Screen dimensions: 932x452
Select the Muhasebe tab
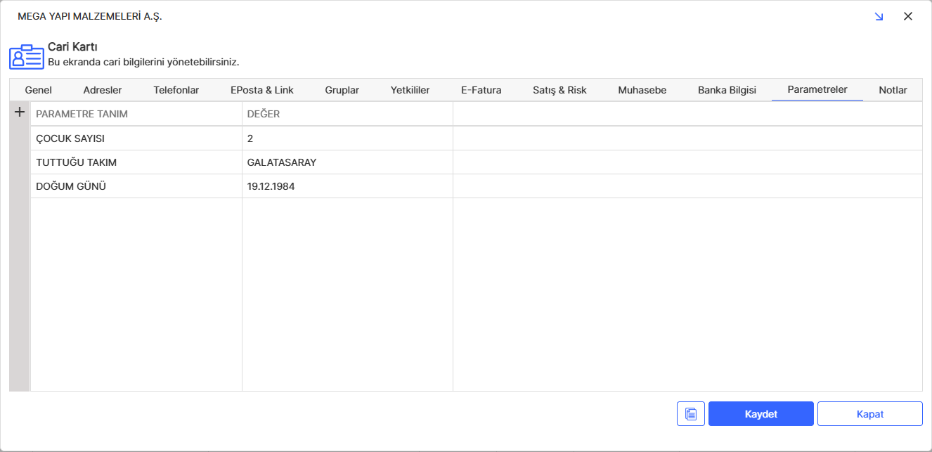pos(642,90)
